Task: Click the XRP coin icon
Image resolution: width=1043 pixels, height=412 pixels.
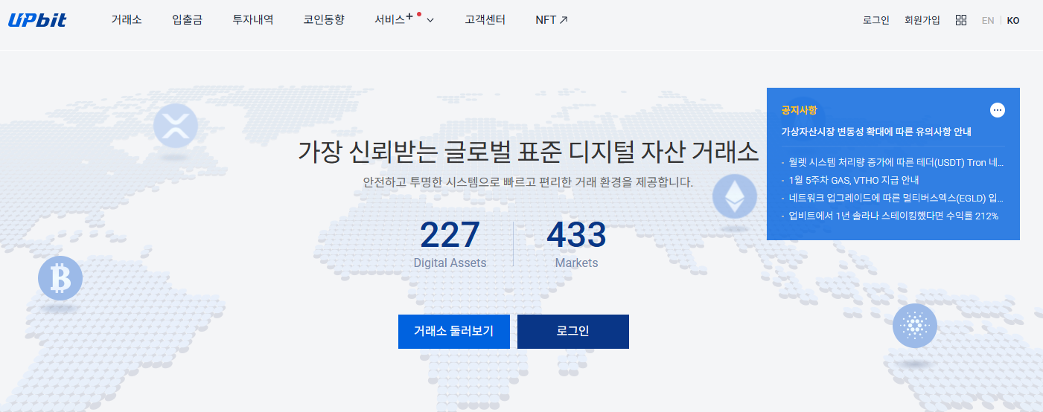Action: pos(176,126)
